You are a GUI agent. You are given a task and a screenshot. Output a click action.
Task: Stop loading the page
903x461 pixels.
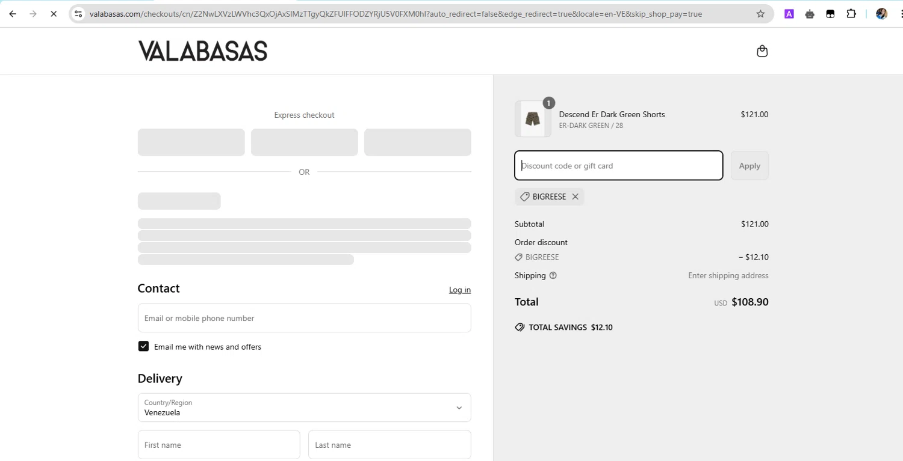[54, 14]
